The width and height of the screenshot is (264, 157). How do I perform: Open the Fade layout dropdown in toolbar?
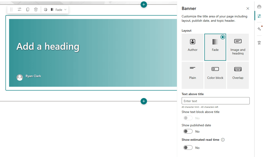tap(59, 10)
